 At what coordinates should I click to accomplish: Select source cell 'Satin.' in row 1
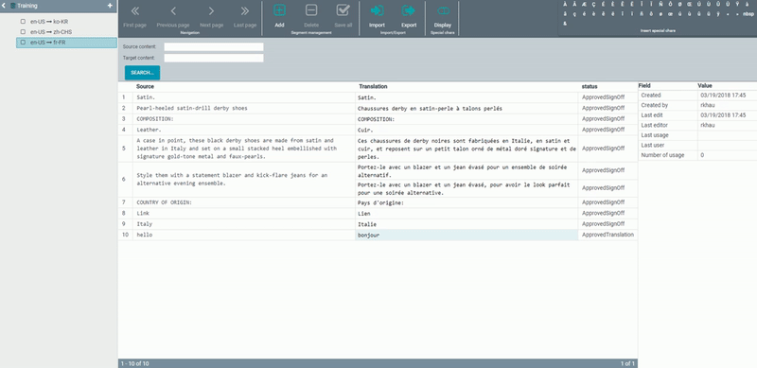click(244, 97)
